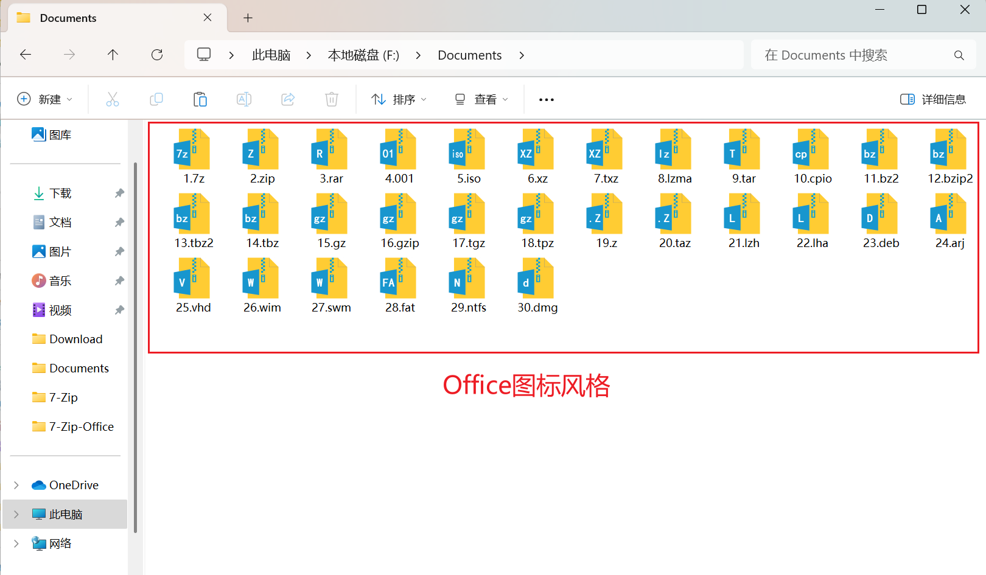Image resolution: width=986 pixels, height=575 pixels.
Task: Select the 9.tar file icon
Action: pos(742,149)
